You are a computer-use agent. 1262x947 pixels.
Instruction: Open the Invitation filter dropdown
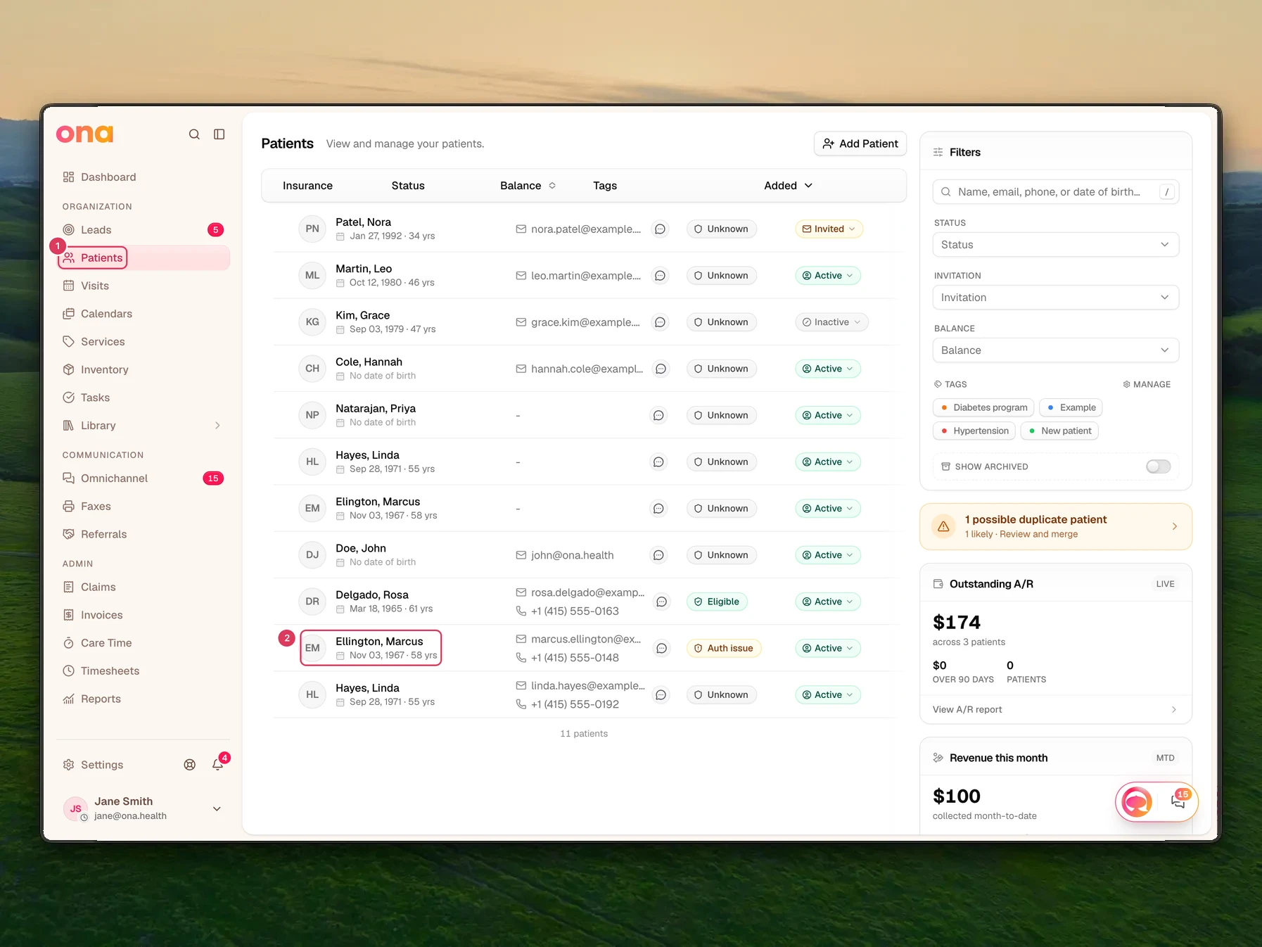tap(1055, 298)
